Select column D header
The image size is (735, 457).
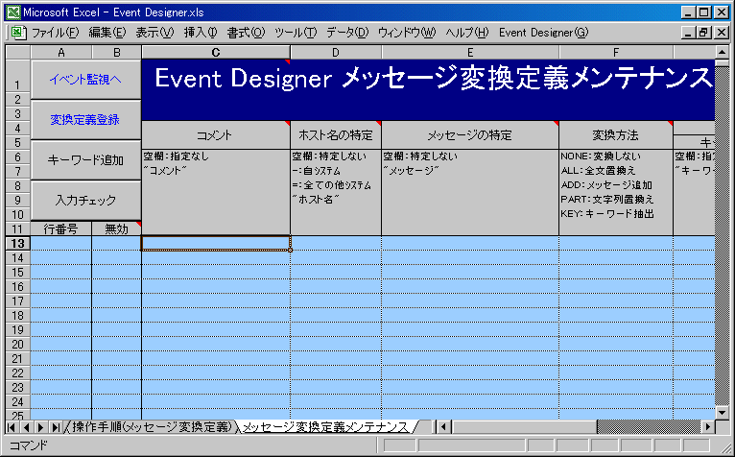pyautogui.click(x=336, y=52)
